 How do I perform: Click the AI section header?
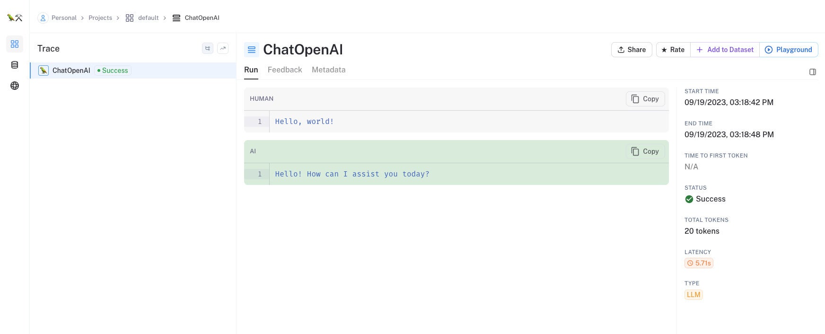click(253, 151)
